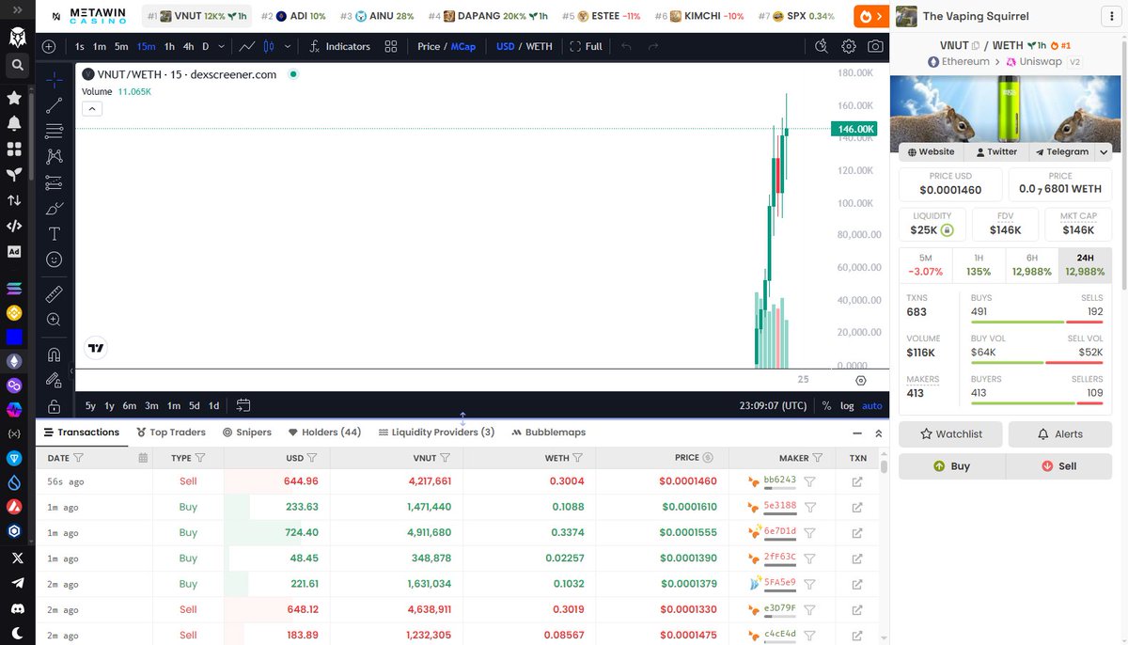Maximize transactions panel double chevron

(x=879, y=433)
